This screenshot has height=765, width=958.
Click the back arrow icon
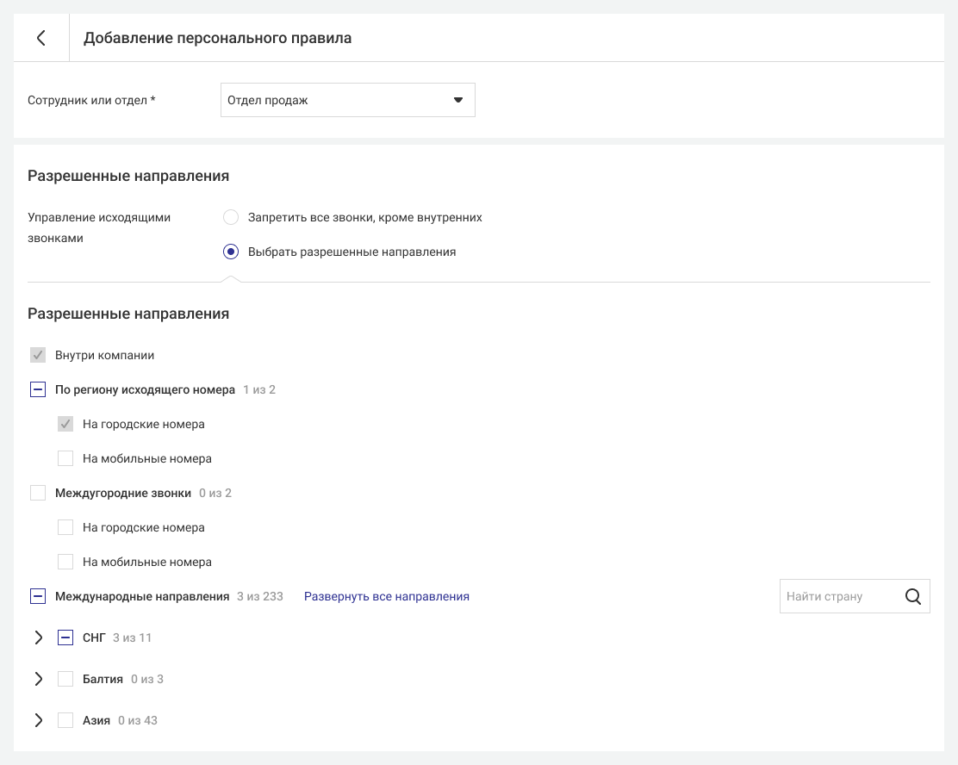click(x=40, y=38)
